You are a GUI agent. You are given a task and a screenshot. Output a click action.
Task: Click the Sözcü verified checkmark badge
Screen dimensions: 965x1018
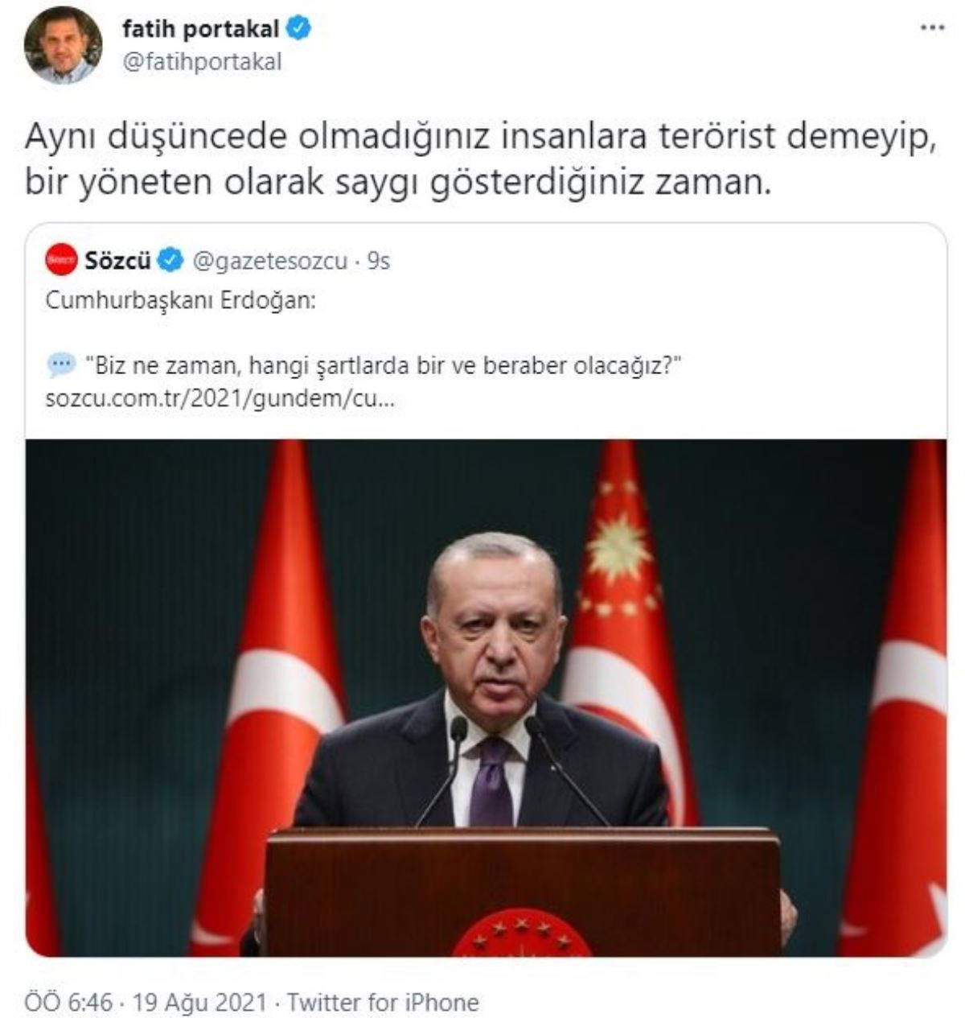[x=169, y=261]
